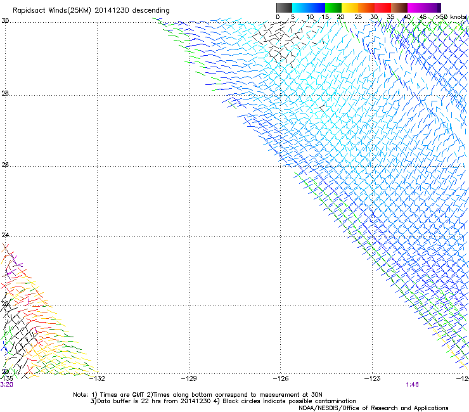Pick the dark blue 10–15 knots legend segment
The width and height of the screenshot is (469, 412).
pos(317,8)
